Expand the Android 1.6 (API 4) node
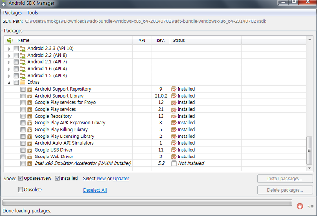Screen dimensions: 317x216 point(9,69)
